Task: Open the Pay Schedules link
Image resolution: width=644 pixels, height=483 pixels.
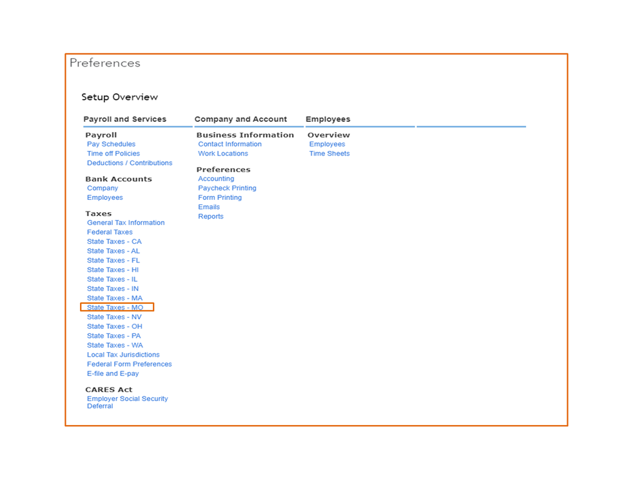Action: (x=111, y=144)
